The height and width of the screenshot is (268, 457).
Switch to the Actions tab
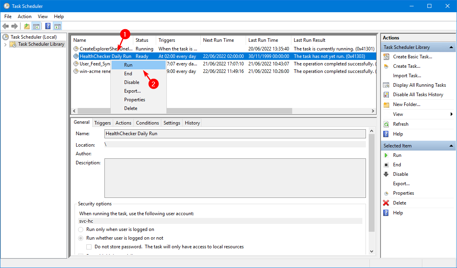tap(123, 123)
